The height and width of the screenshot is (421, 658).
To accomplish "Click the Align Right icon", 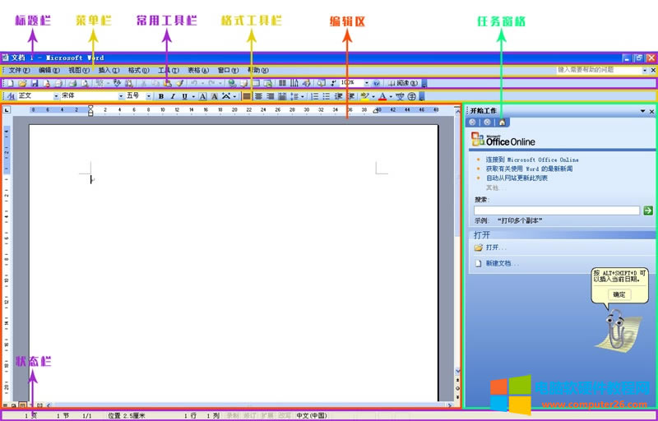I will click(x=271, y=96).
